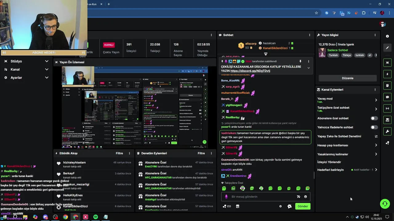Expand the pinned message chevron
Image resolution: width=394 pixels, height=221 pixels.
coord(308,68)
